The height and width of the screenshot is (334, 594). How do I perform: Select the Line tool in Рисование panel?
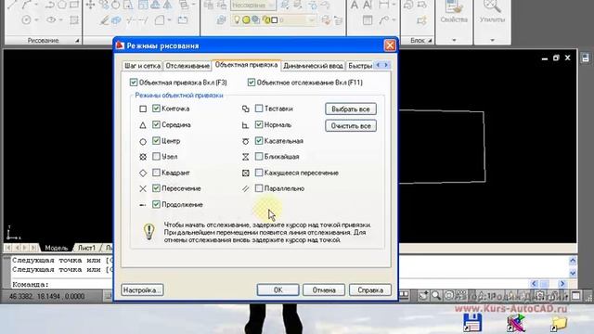(x=12, y=5)
